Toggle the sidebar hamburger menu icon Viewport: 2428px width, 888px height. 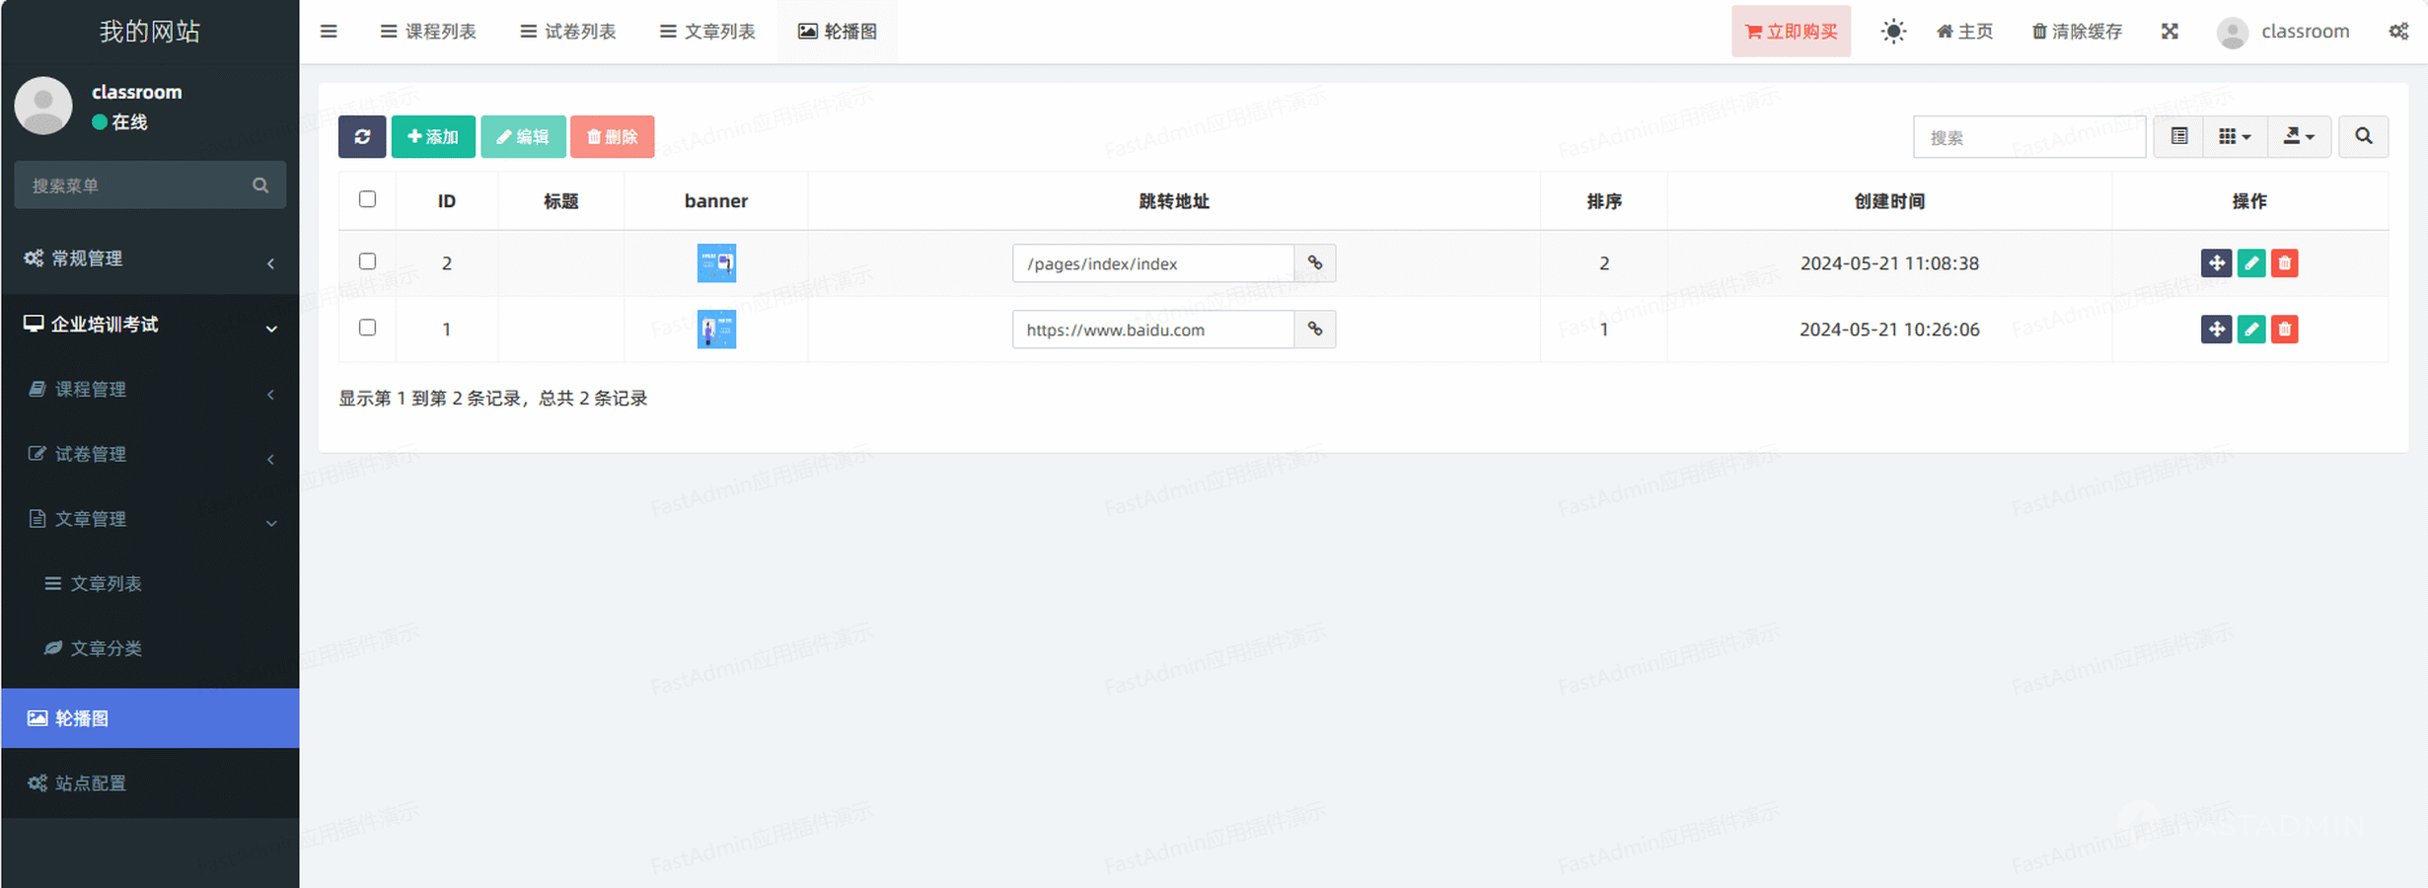(x=329, y=32)
